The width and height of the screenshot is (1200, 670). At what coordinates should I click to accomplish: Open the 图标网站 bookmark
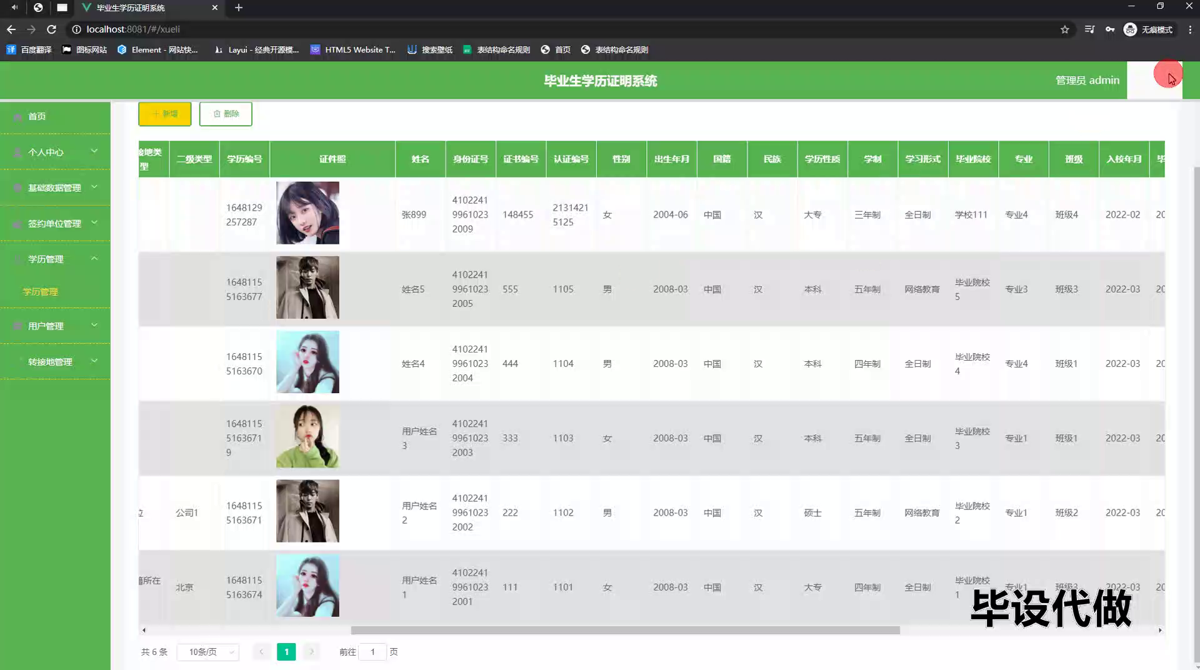pyautogui.click(x=84, y=49)
